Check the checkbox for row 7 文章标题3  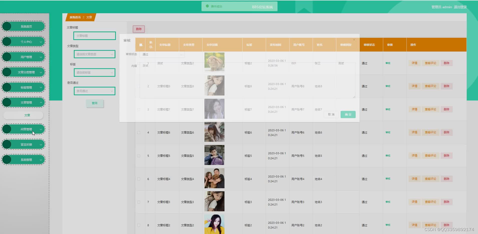pos(139,202)
